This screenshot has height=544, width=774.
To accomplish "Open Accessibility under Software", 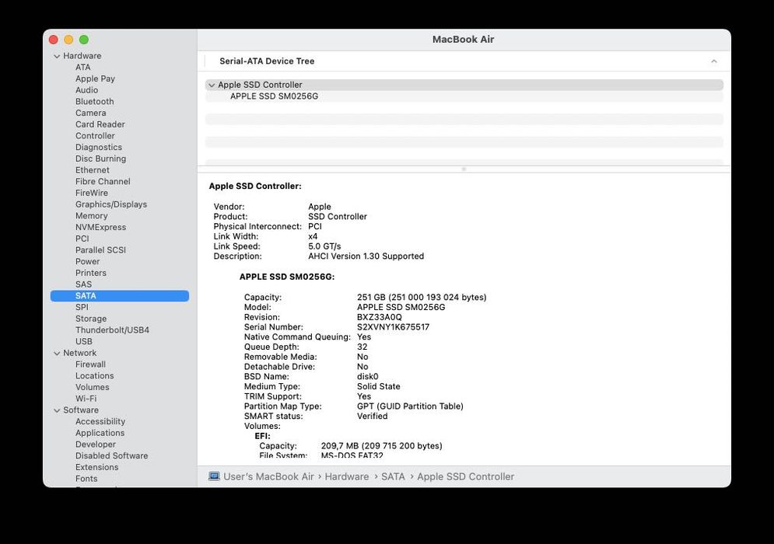I will click(100, 421).
